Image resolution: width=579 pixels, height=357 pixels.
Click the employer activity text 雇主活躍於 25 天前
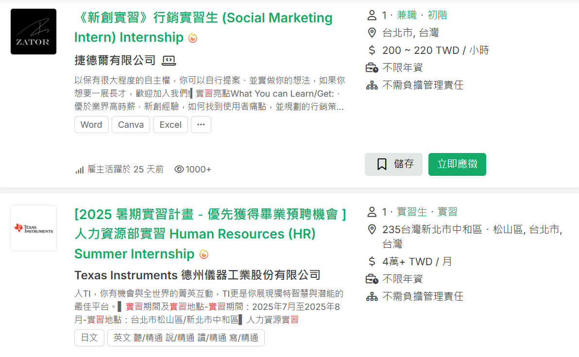point(125,170)
